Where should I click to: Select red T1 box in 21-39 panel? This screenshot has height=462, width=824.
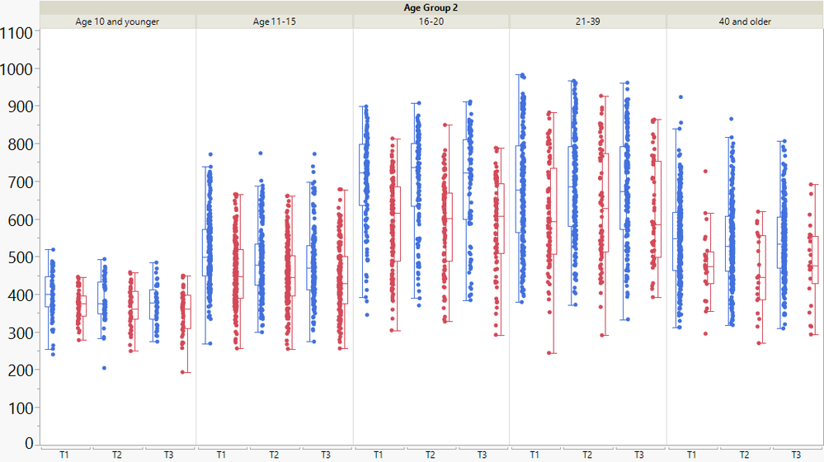[553, 211]
